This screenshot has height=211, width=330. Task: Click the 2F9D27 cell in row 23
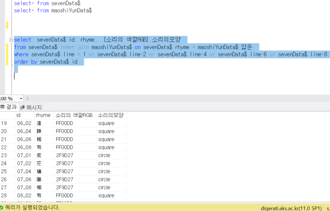[75, 155]
